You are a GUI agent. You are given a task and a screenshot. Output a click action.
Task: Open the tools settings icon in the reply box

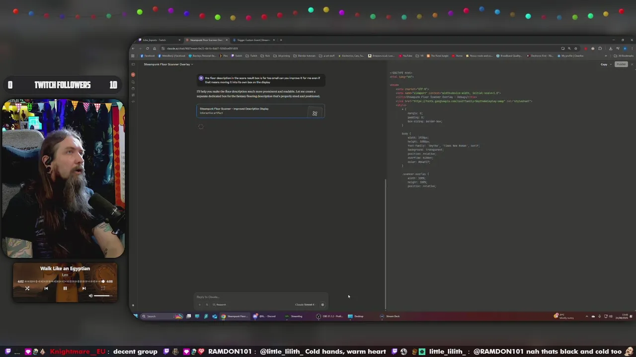pyautogui.click(x=207, y=304)
